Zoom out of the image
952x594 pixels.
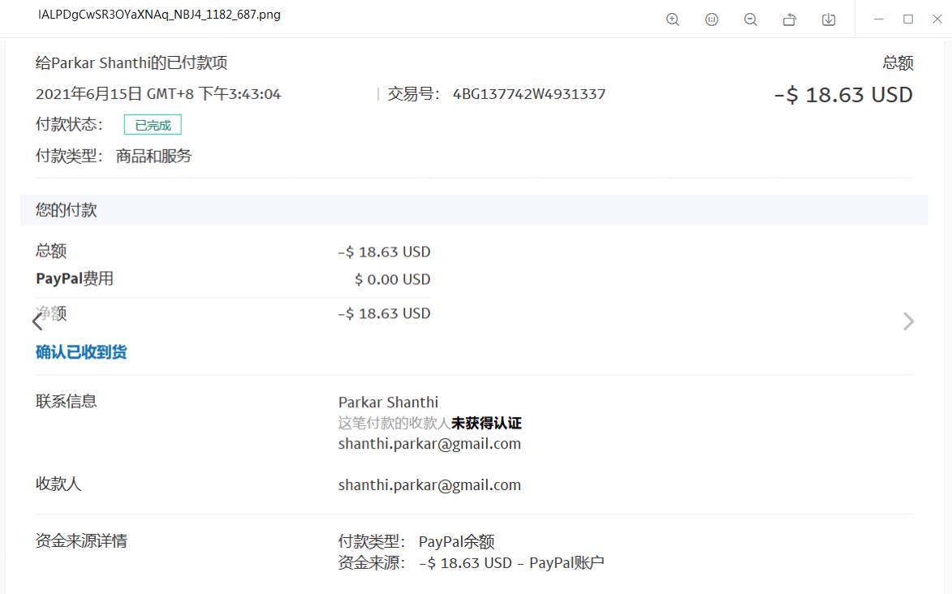(751, 19)
